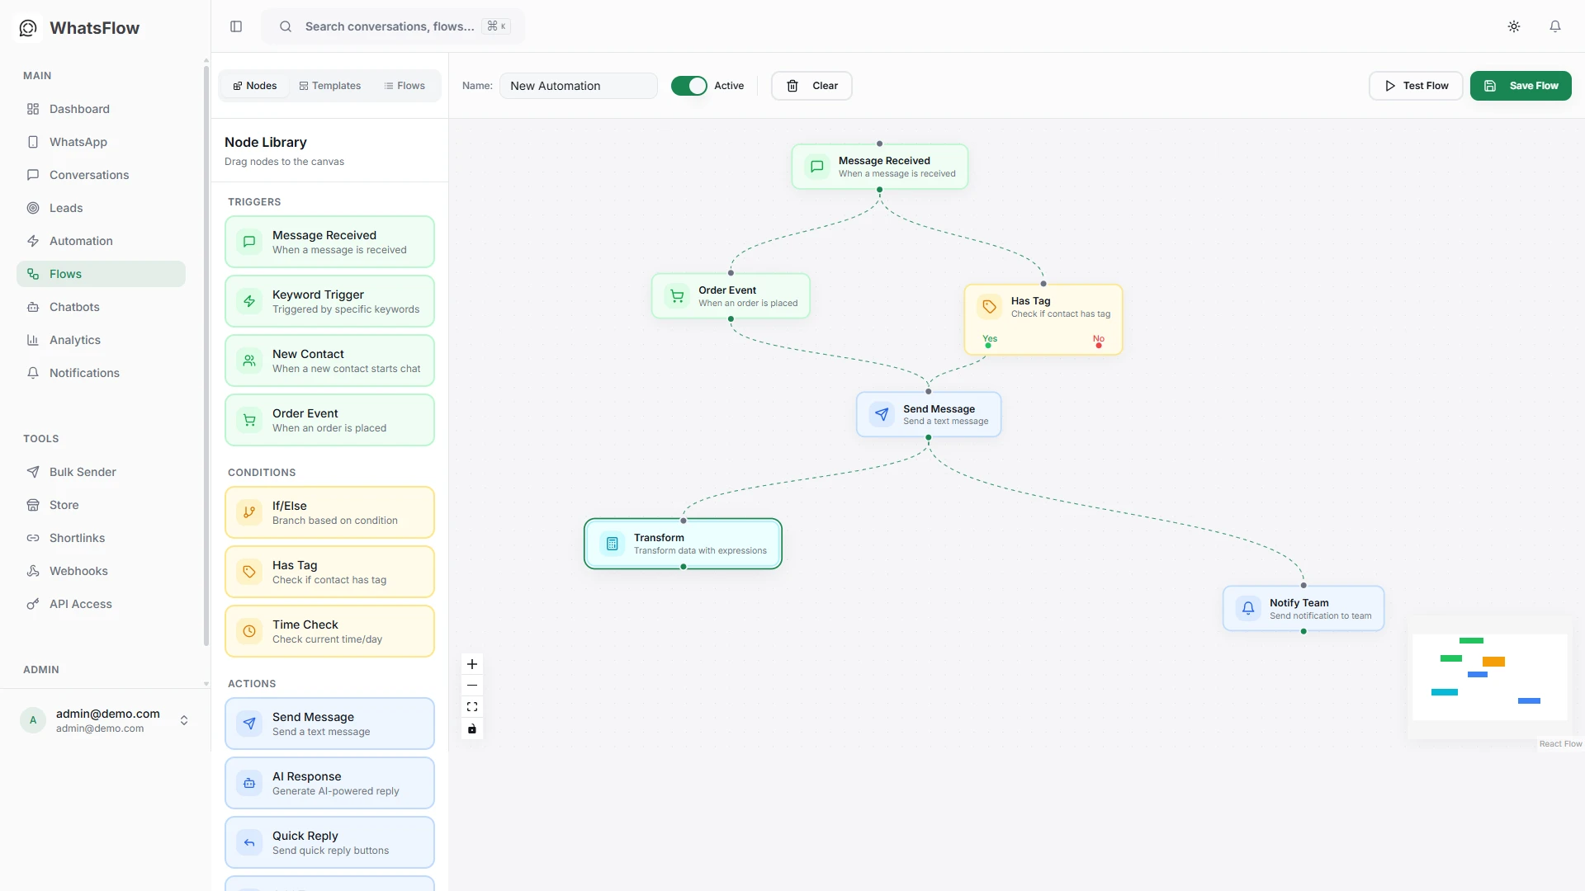
Task: Select Has Tag card in Node Library
Action: pyautogui.click(x=329, y=572)
